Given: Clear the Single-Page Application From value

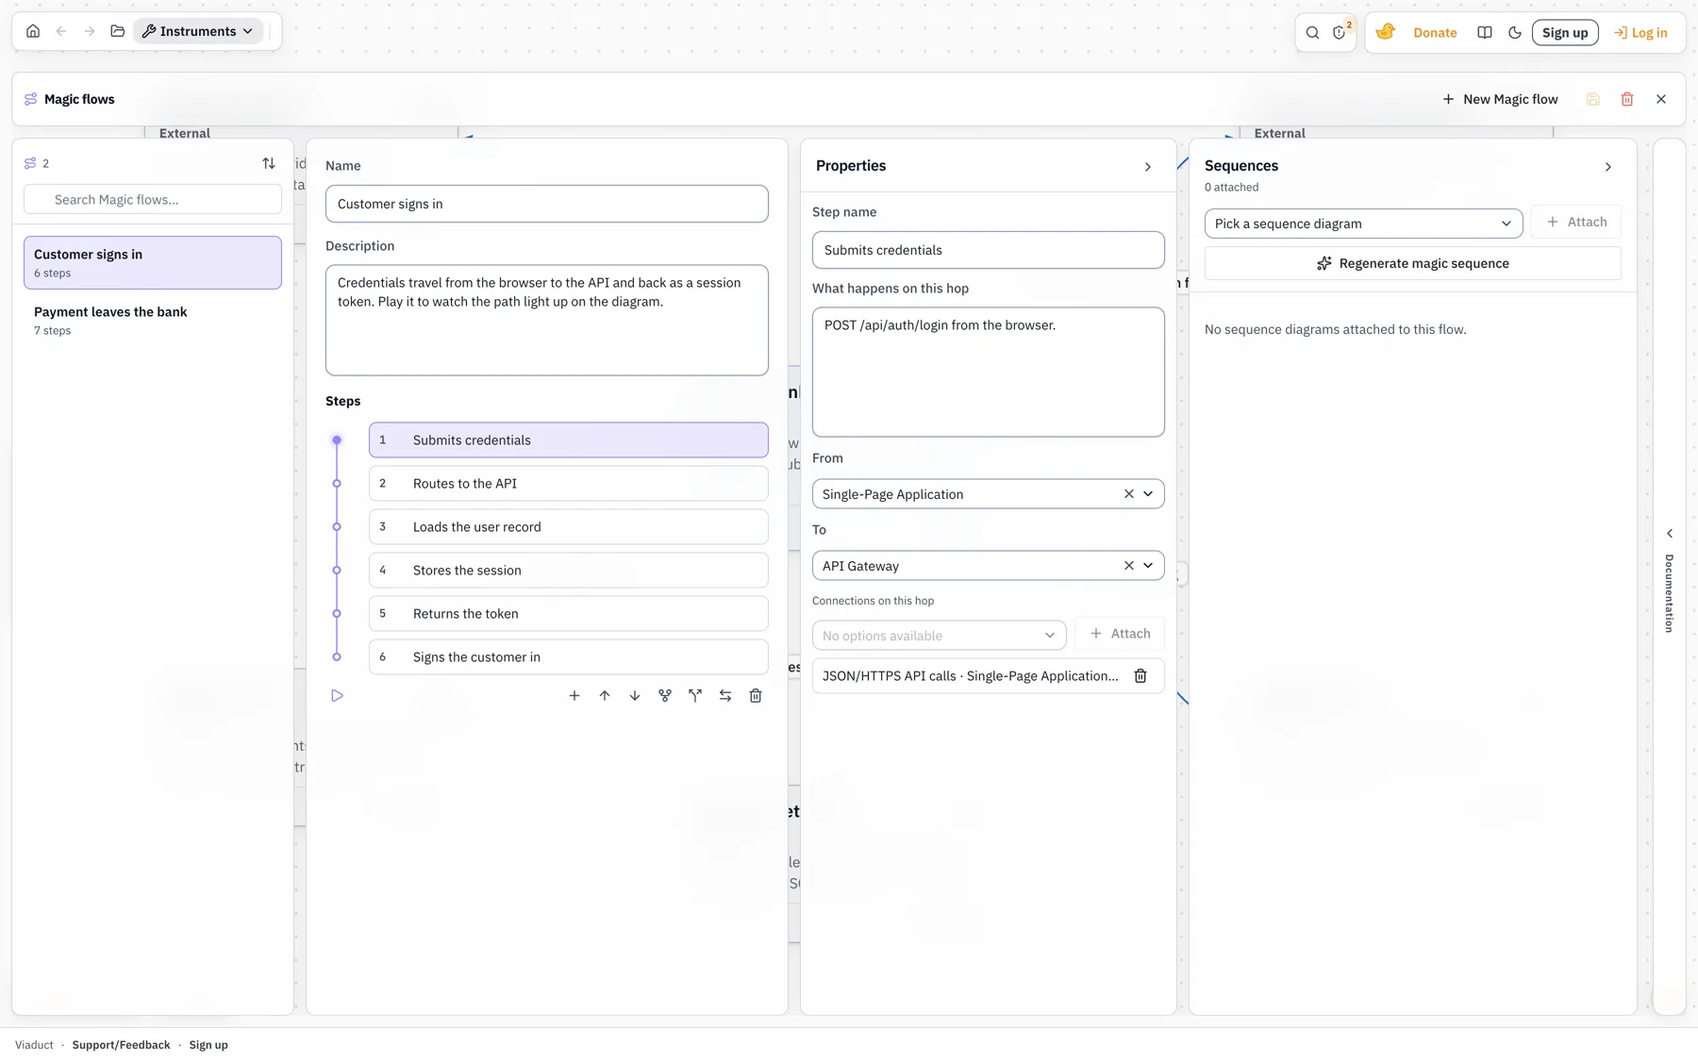Looking at the screenshot, I should [1129, 494].
